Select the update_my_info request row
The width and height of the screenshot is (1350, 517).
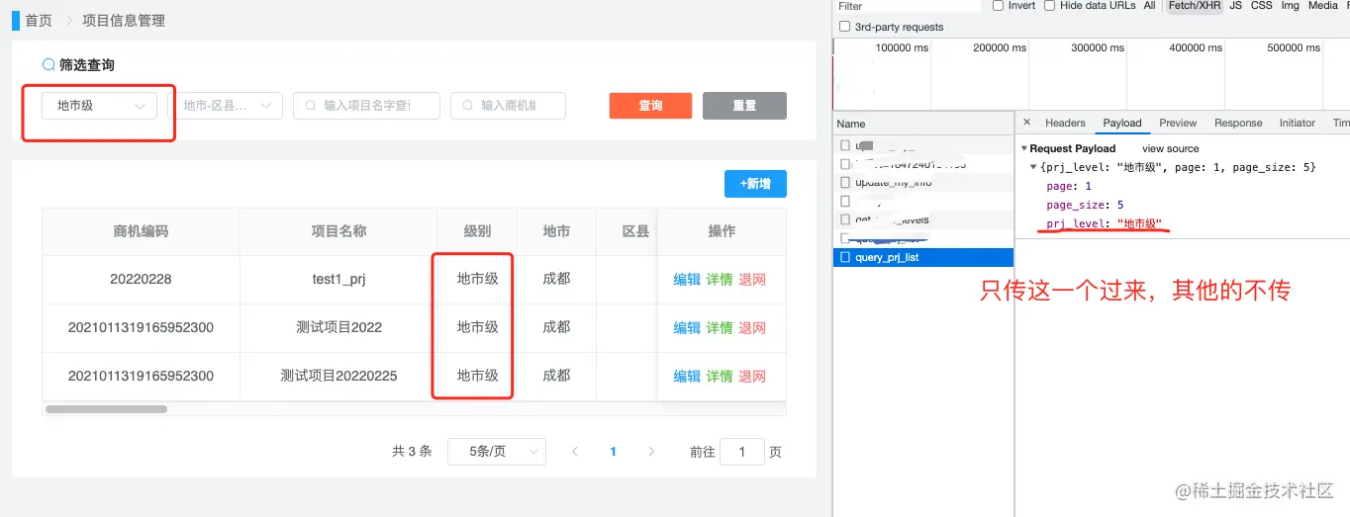tap(923, 183)
